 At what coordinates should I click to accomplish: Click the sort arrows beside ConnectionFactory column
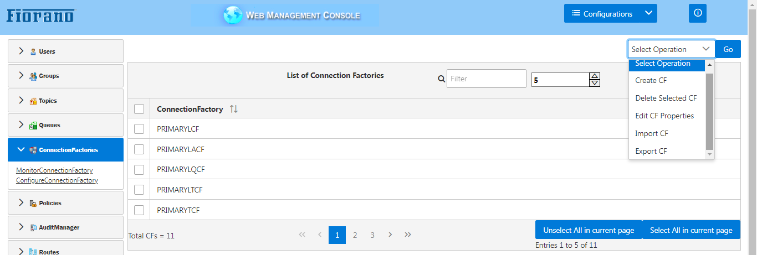(x=234, y=109)
